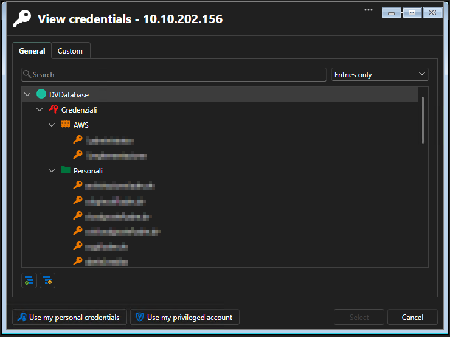Click the expand-all tree icon button
The width and height of the screenshot is (450, 337).
[29, 280]
